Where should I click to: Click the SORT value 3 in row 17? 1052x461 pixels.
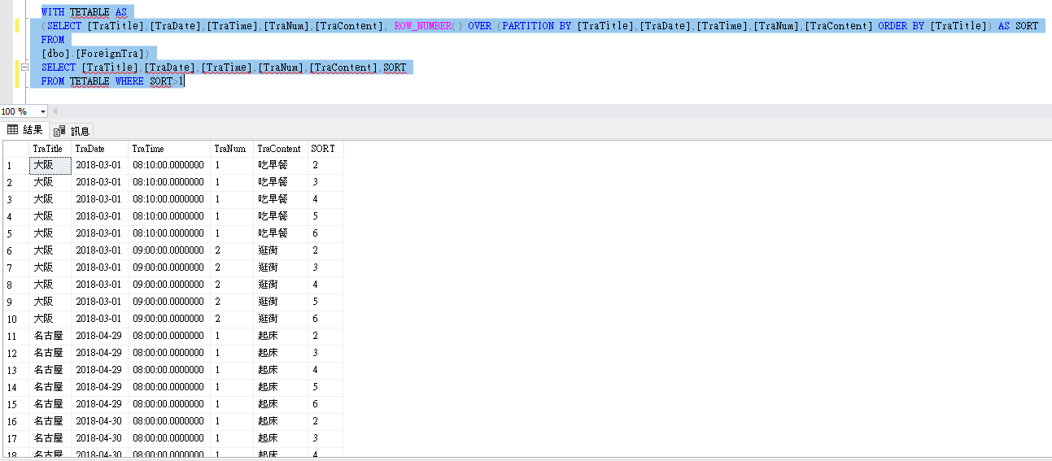(x=325, y=438)
